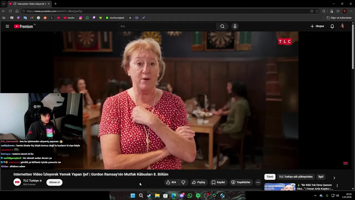Show more filter chips with right arrow
The image size is (355, 200).
coord(334,178)
